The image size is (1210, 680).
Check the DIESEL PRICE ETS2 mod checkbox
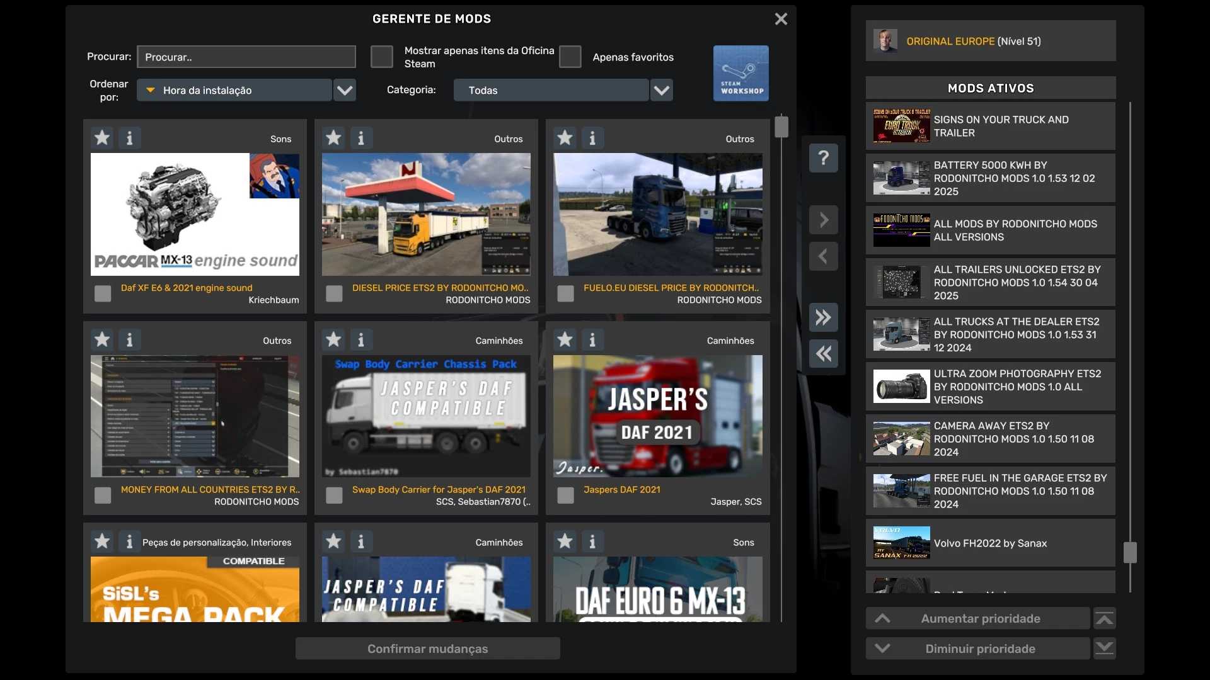pos(334,293)
